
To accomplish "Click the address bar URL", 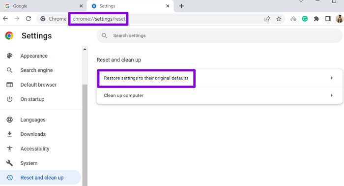I will (x=99, y=19).
